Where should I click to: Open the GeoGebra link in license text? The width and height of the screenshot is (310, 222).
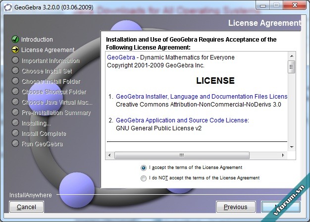click(121, 57)
